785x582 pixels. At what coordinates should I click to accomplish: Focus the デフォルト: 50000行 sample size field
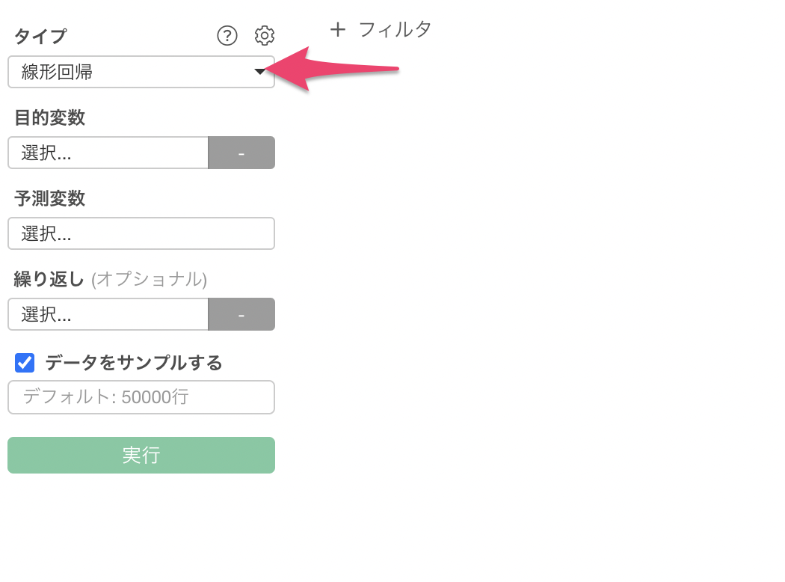pyautogui.click(x=141, y=397)
